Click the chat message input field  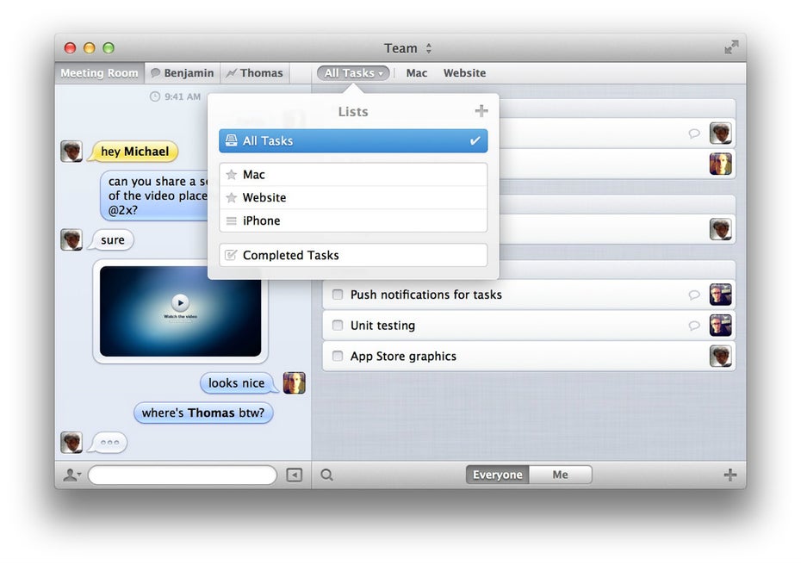(182, 475)
